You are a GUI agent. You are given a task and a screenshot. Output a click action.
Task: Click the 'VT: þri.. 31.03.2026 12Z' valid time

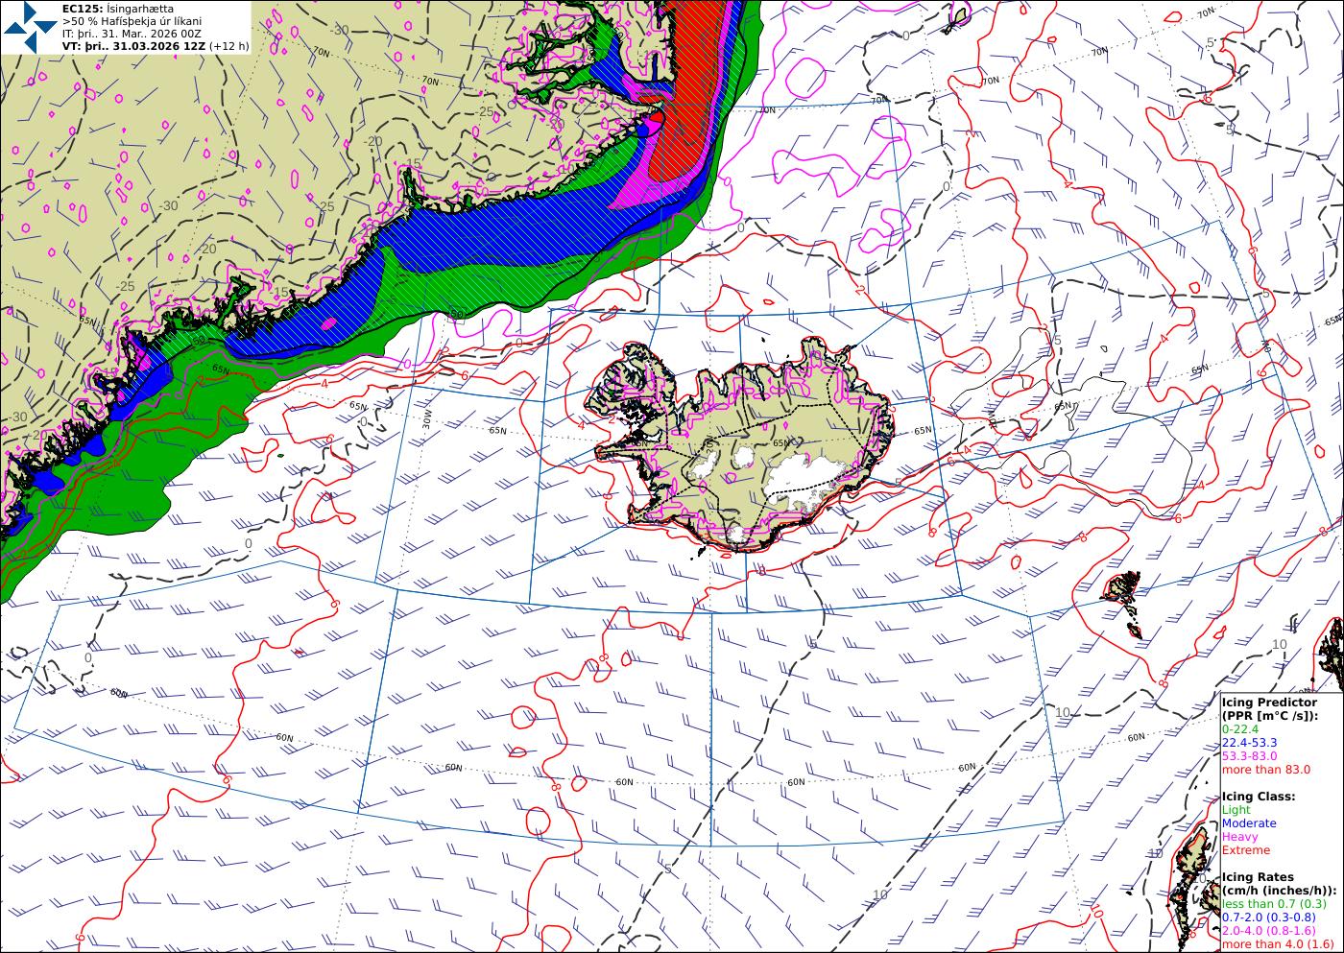click(133, 45)
